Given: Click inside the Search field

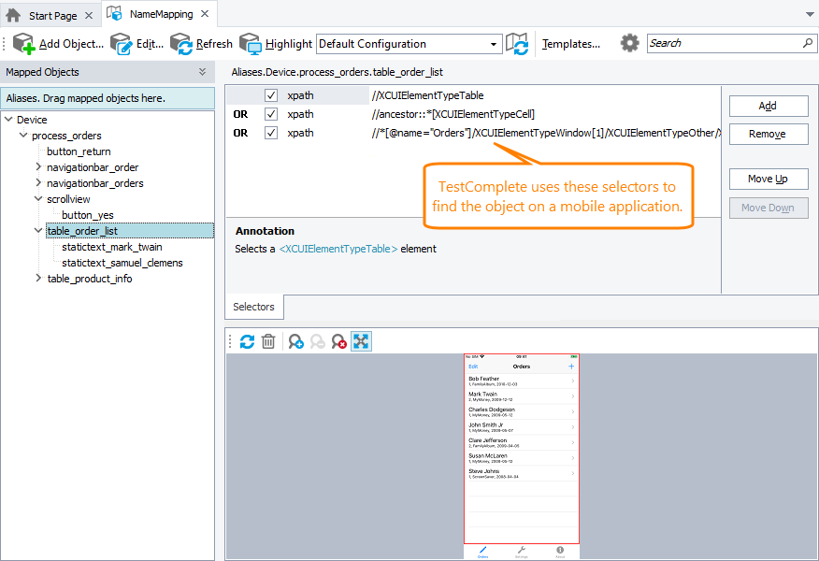Looking at the screenshot, I should tap(725, 43).
